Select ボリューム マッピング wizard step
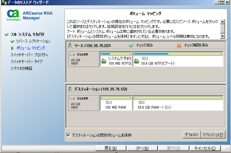The height and width of the screenshot is (153, 231). 31,48
